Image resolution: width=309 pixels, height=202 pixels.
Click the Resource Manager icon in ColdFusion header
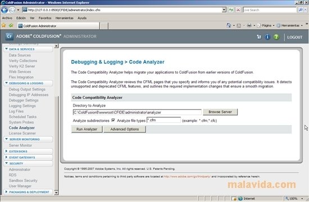pyautogui.click(x=259, y=37)
